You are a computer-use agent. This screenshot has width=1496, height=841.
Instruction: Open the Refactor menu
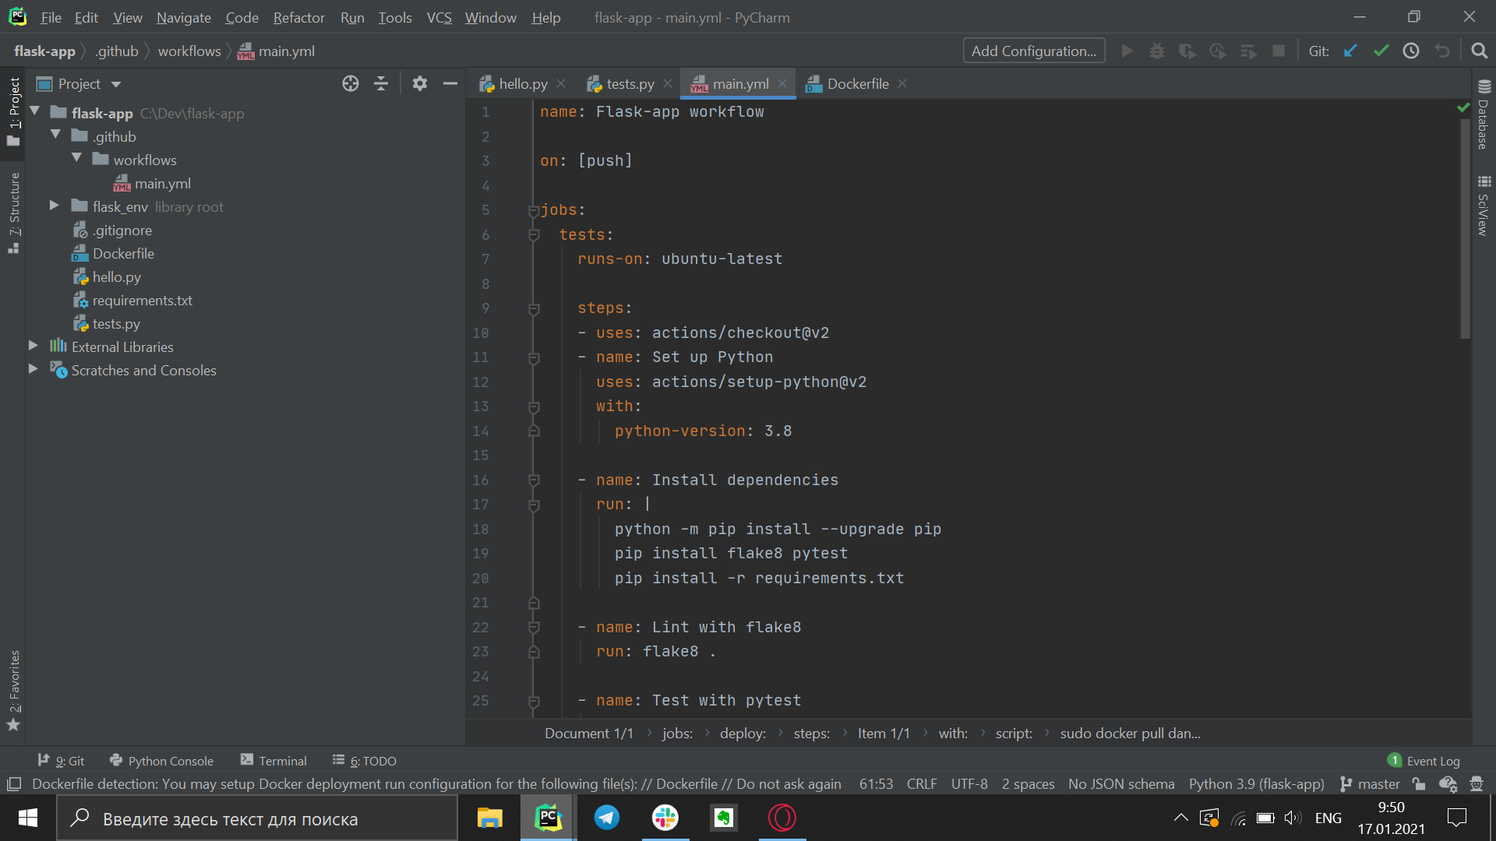click(x=298, y=17)
